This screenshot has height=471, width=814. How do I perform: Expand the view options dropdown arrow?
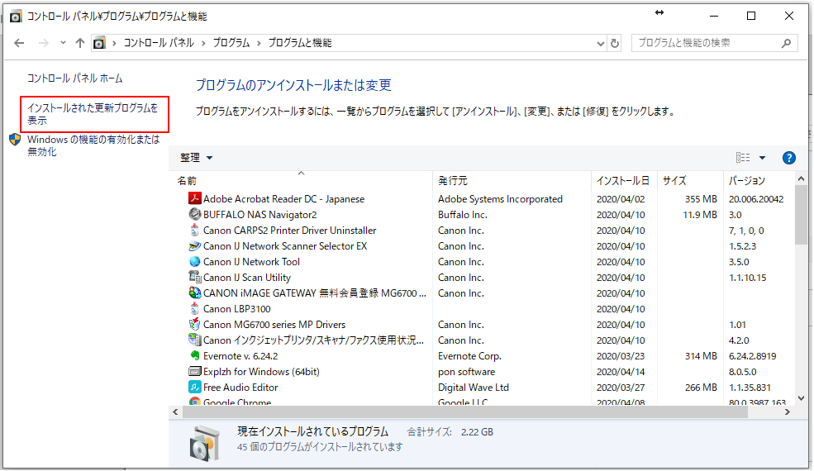pos(762,157)
